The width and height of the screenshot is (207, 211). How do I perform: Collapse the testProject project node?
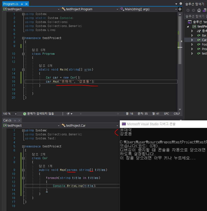188,26
